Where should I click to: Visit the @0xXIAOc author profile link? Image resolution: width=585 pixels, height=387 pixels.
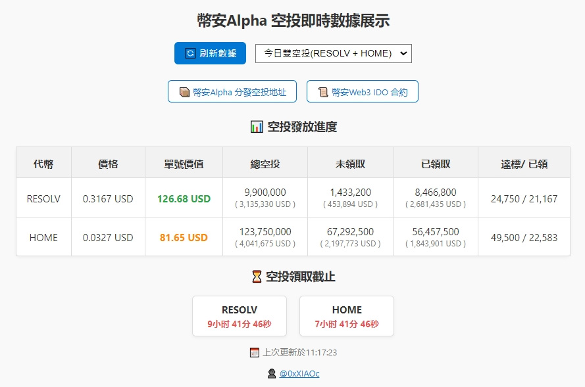(x=299, y=373)
